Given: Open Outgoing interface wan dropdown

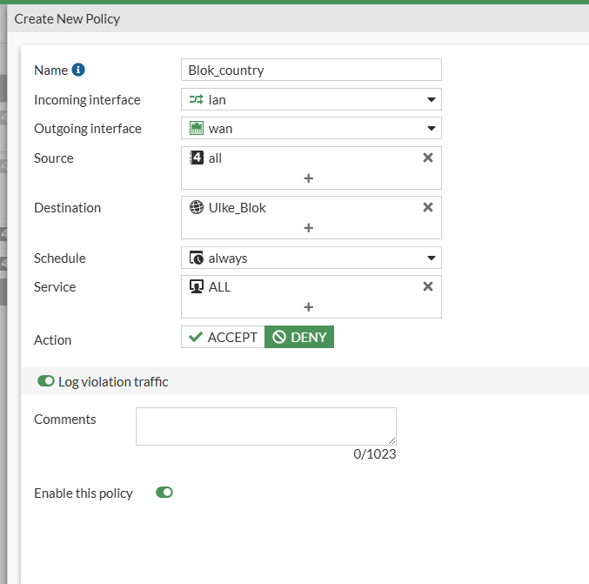Looking at the screenshot, I should (311, 128).
